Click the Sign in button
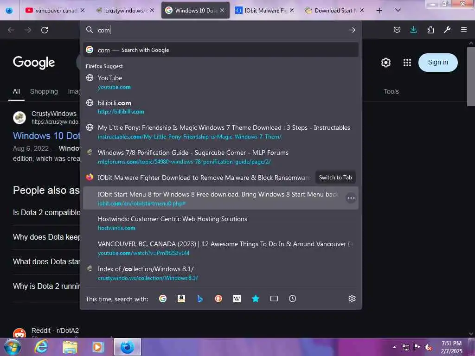 tap(438, 63)
